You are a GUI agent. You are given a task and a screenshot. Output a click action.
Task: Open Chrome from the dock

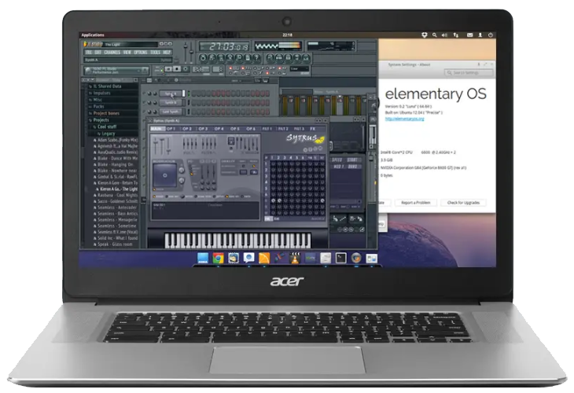click(x=218, y=259)
